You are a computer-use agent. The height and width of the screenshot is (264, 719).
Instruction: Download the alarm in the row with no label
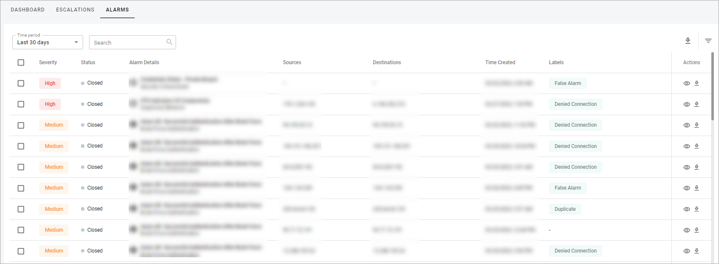697,230
